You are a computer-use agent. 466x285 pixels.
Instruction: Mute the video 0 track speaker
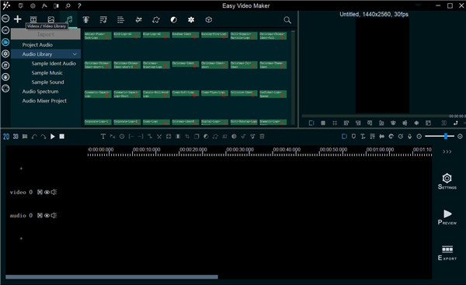(54, 193)
